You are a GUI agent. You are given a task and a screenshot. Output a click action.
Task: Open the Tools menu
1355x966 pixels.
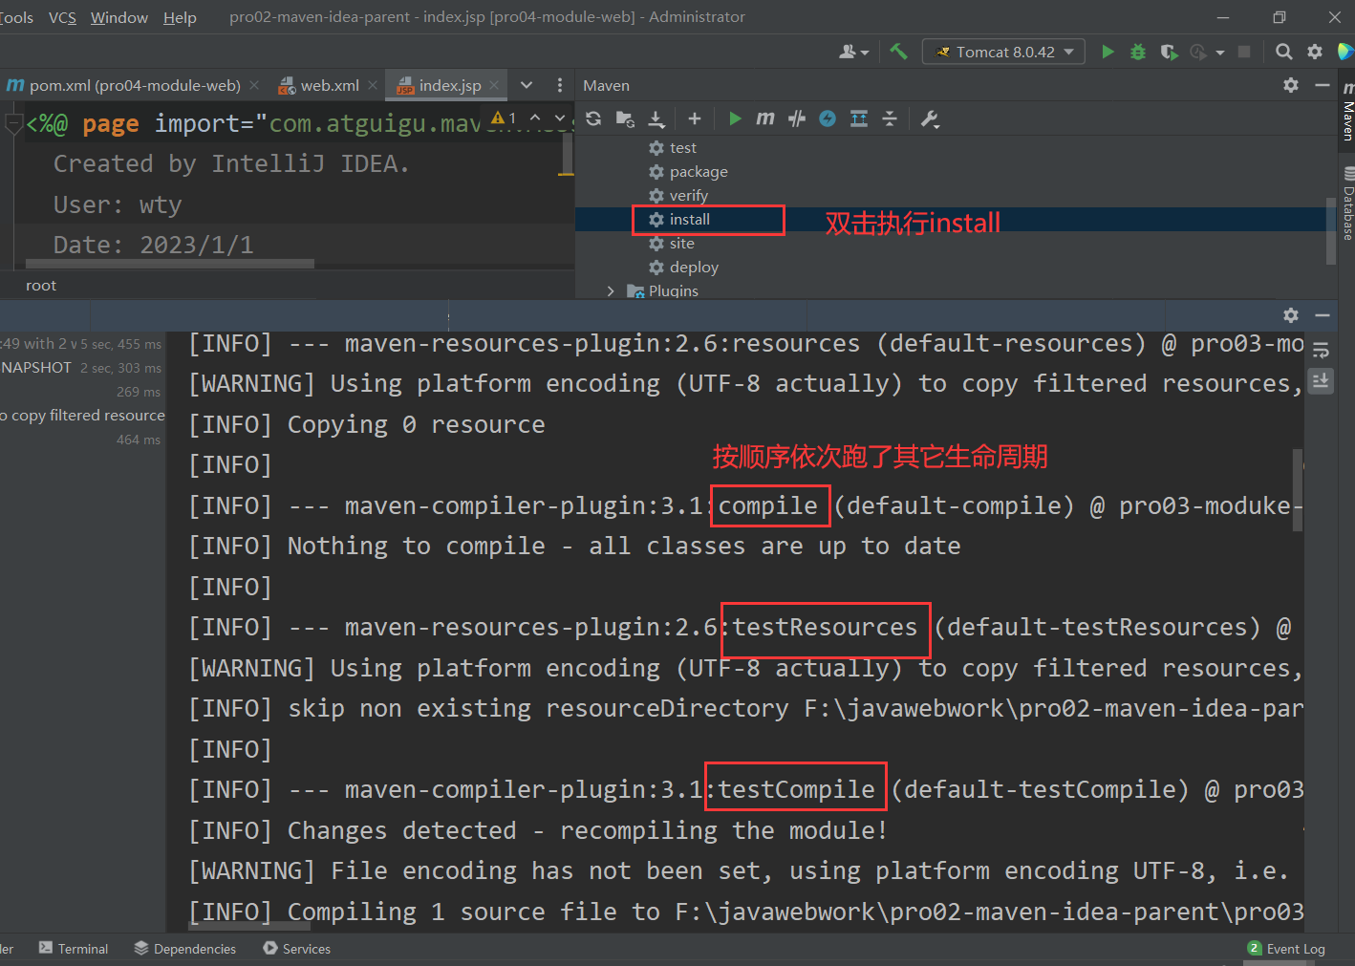tap(16, 17)
